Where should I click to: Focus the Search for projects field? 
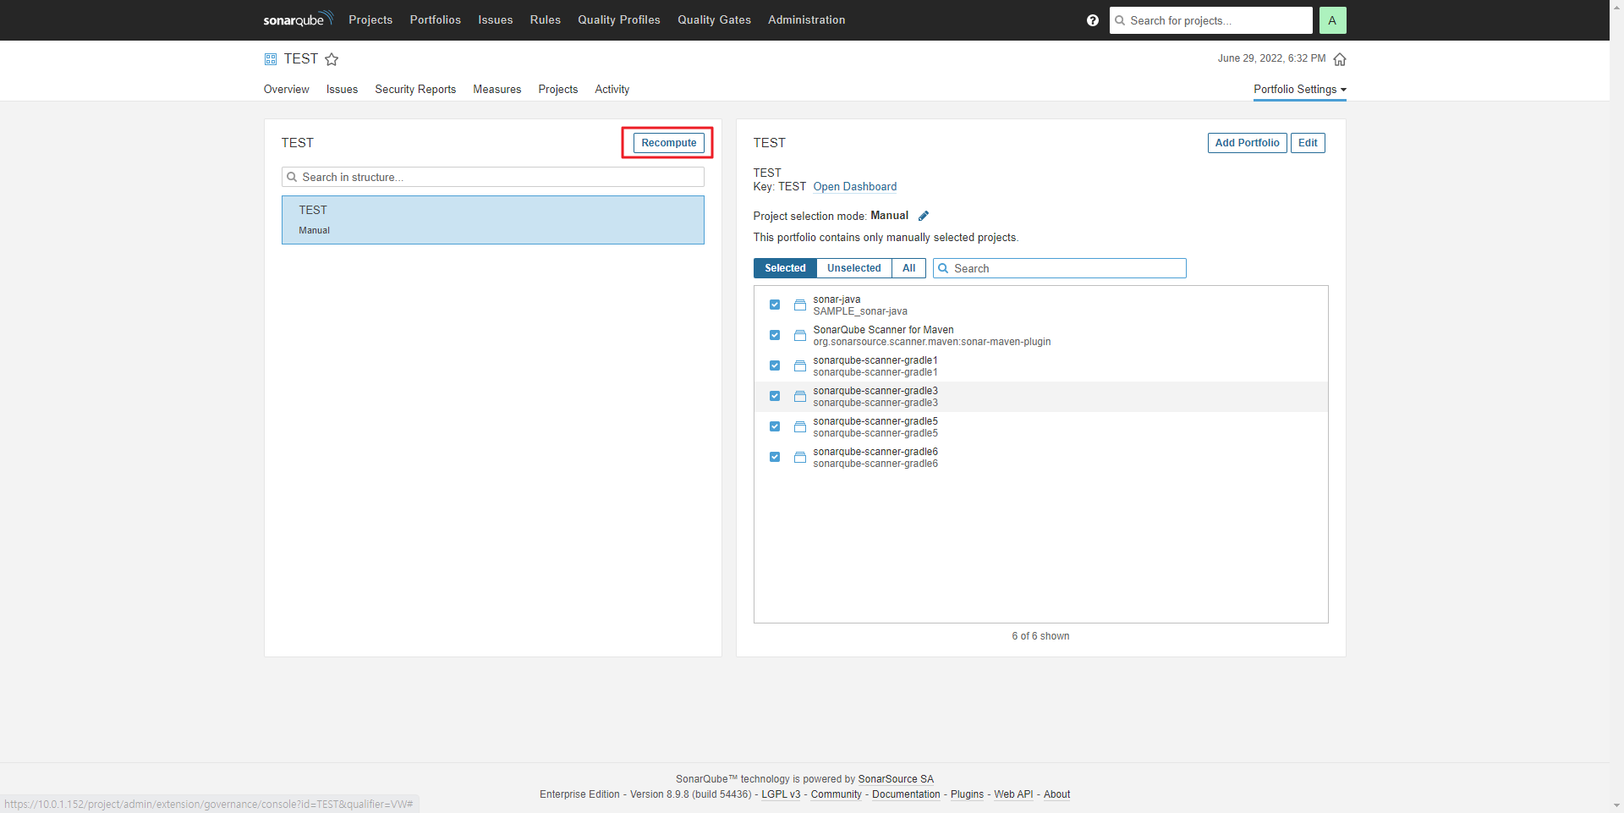point(1210,20)
